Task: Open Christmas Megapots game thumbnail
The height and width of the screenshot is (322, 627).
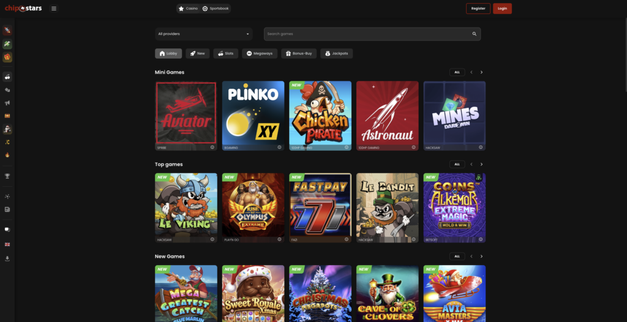Action: 320,294
